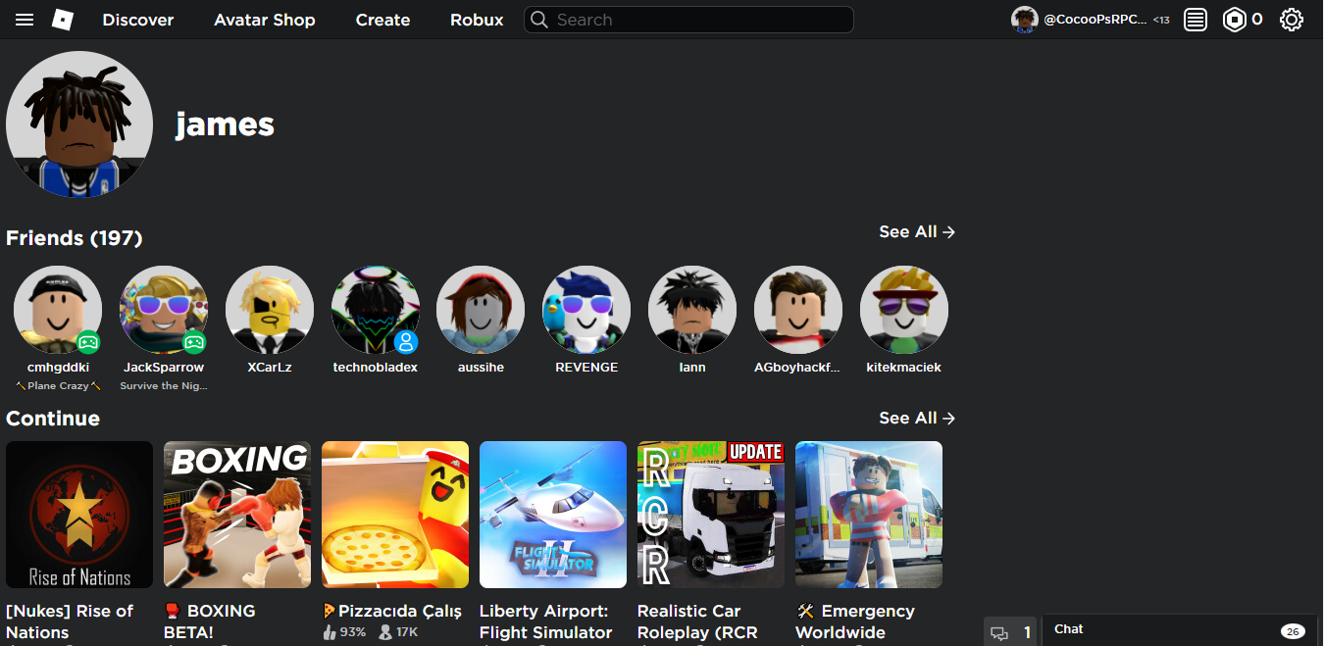Click the 17K players icon
Viewport: 1324px width, 646px height.
(x=386, y=632)
